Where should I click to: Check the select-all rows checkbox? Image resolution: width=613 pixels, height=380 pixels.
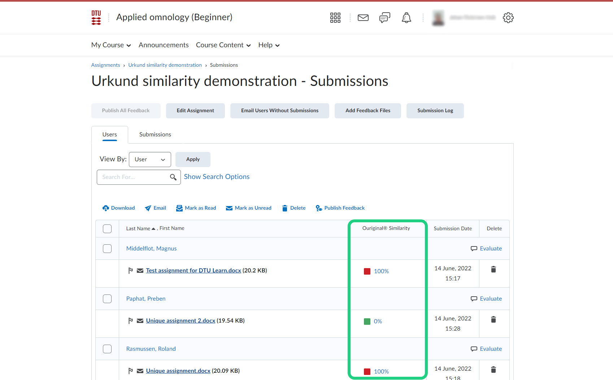(107, 229)
